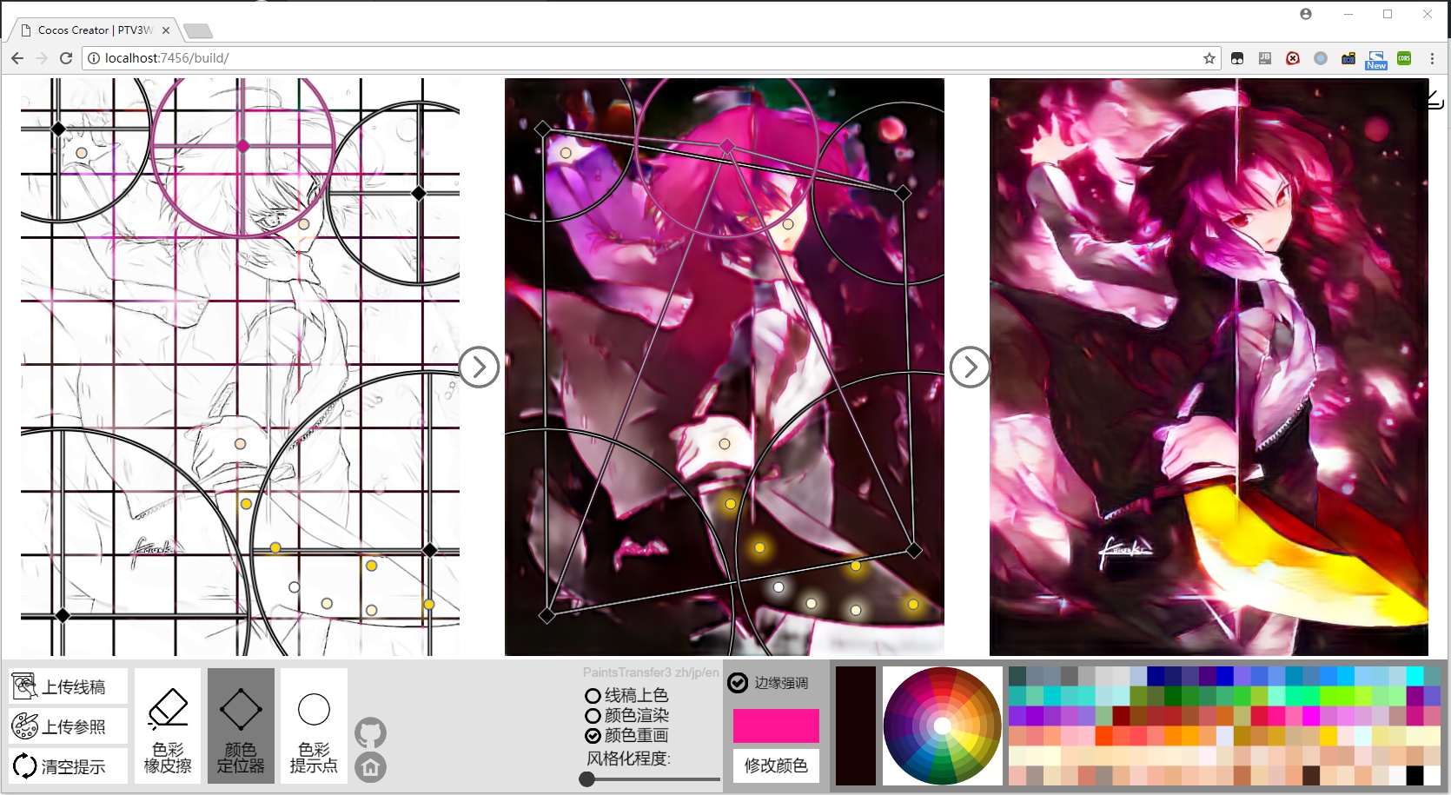1451x795 pixels.
Task: Open a new browser tab
Action: click(198, 31)
